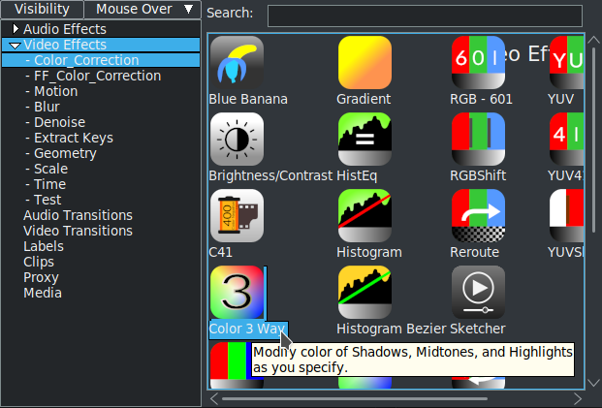The width and height of the screenshot is (602, 408).
Task: Select the Sketcher effect icon
Action: point(478,292)
